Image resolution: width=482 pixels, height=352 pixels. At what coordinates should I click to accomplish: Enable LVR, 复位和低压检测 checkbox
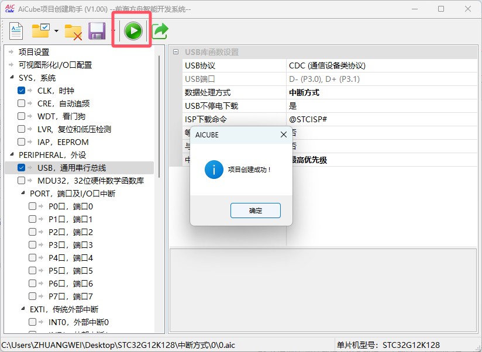(x=21, y=129)
